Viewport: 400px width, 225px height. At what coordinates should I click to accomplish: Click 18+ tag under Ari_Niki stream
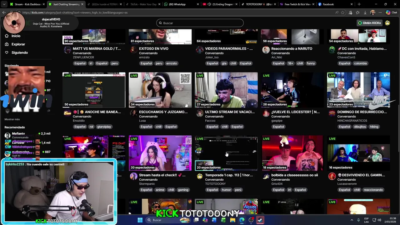[290, 63]
